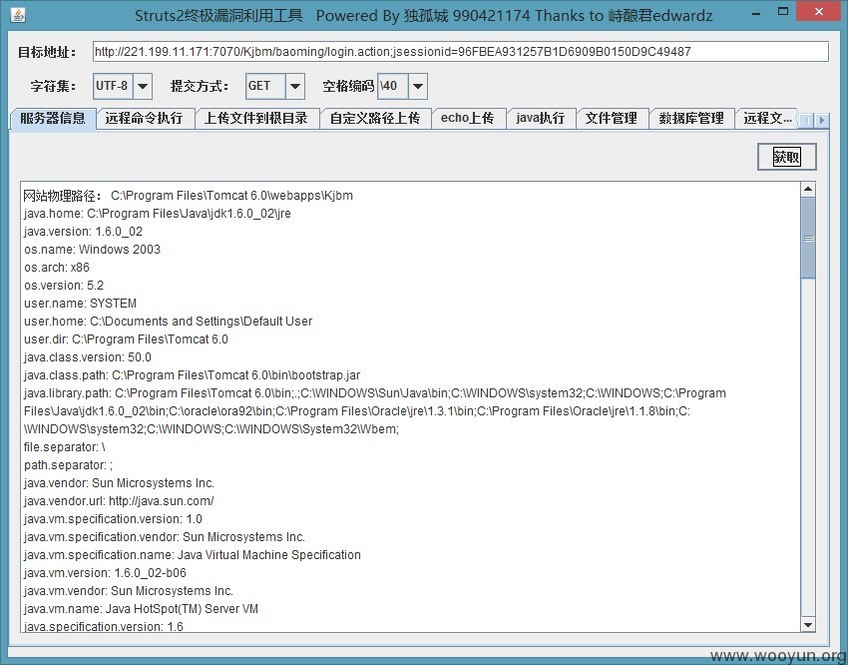Click the tab strip scroll-left arrow
This screenshot has height=665, width=848.
point(806,120)
